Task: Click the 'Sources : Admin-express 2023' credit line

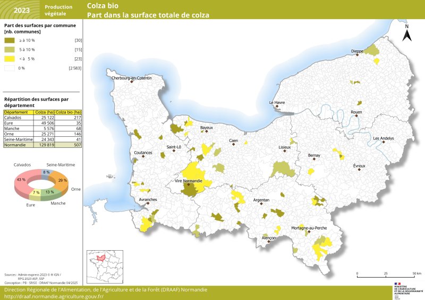Action: click(32, 275)
